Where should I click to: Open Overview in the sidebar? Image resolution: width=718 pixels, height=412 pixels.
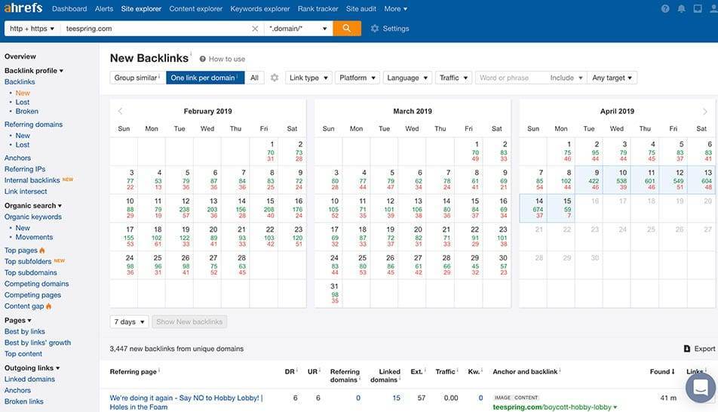point(20,57)
